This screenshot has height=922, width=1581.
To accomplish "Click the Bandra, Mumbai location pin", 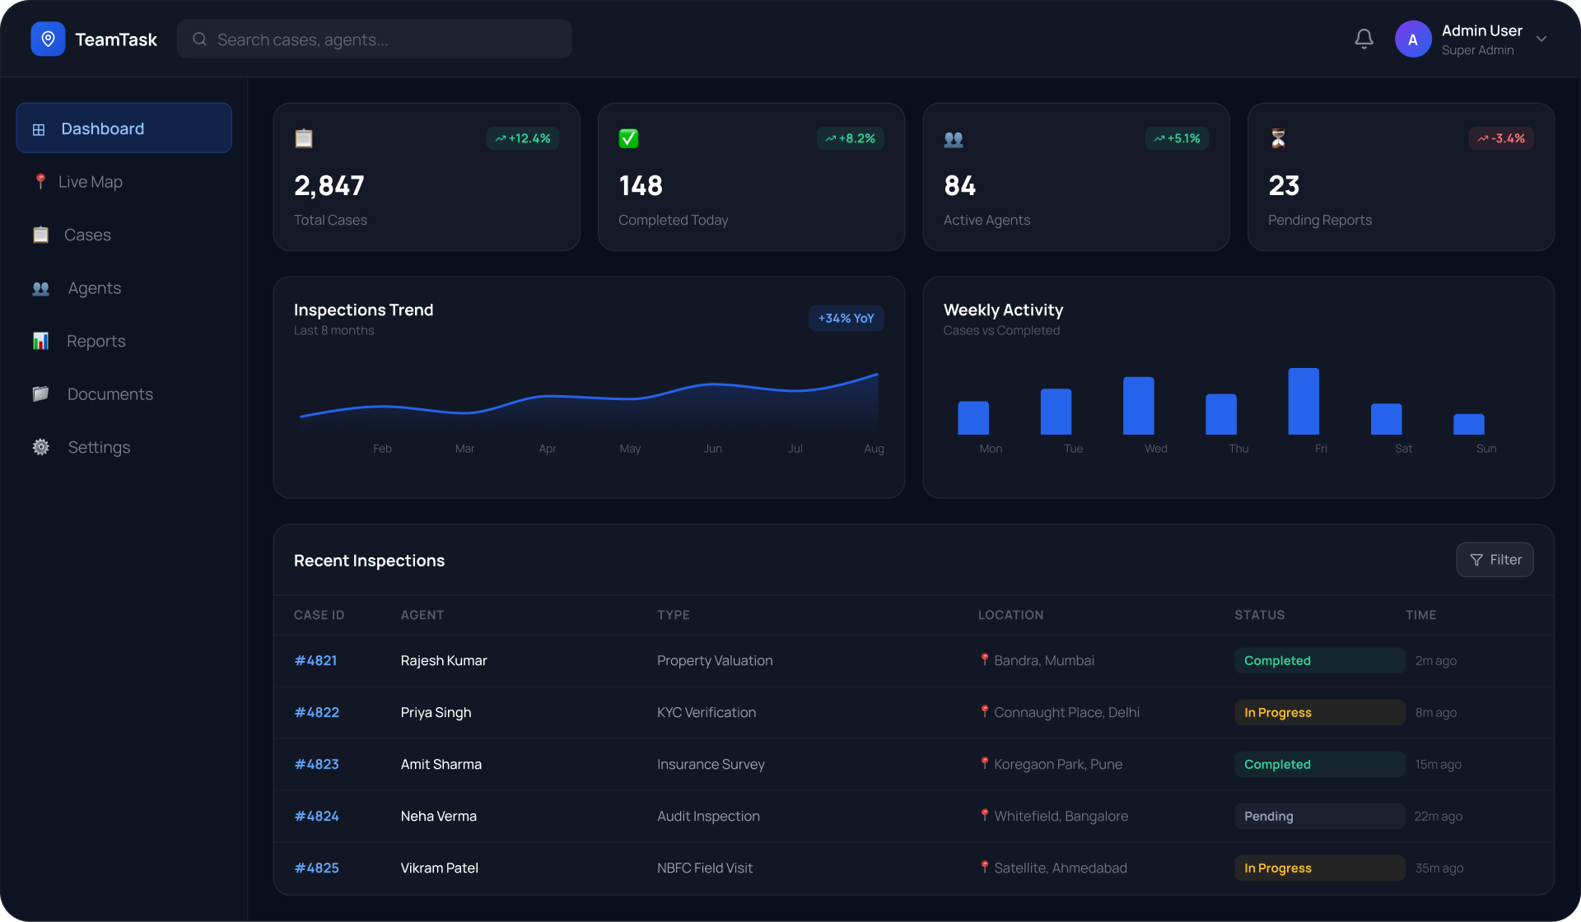I will [x=984, y=659].
